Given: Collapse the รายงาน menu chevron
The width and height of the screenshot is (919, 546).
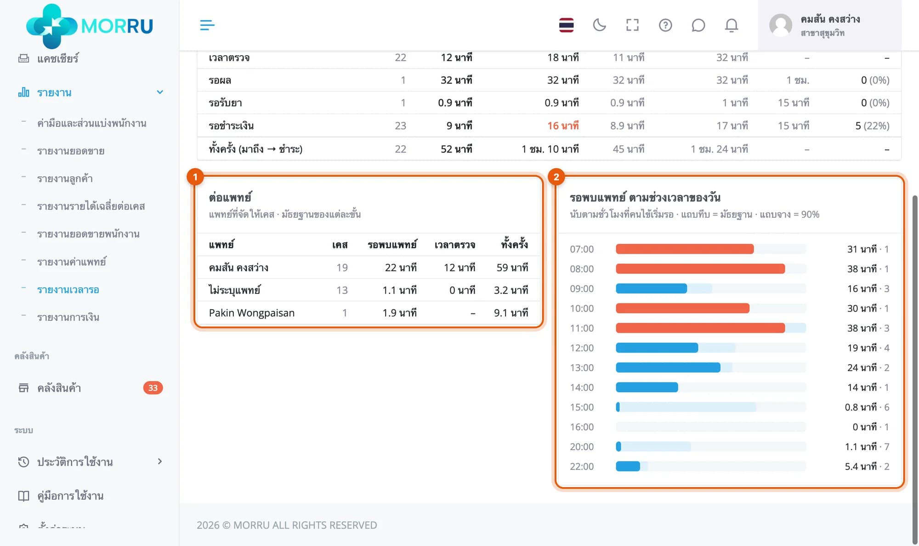Looking at the screenshot, I should [x=160, y=92].
